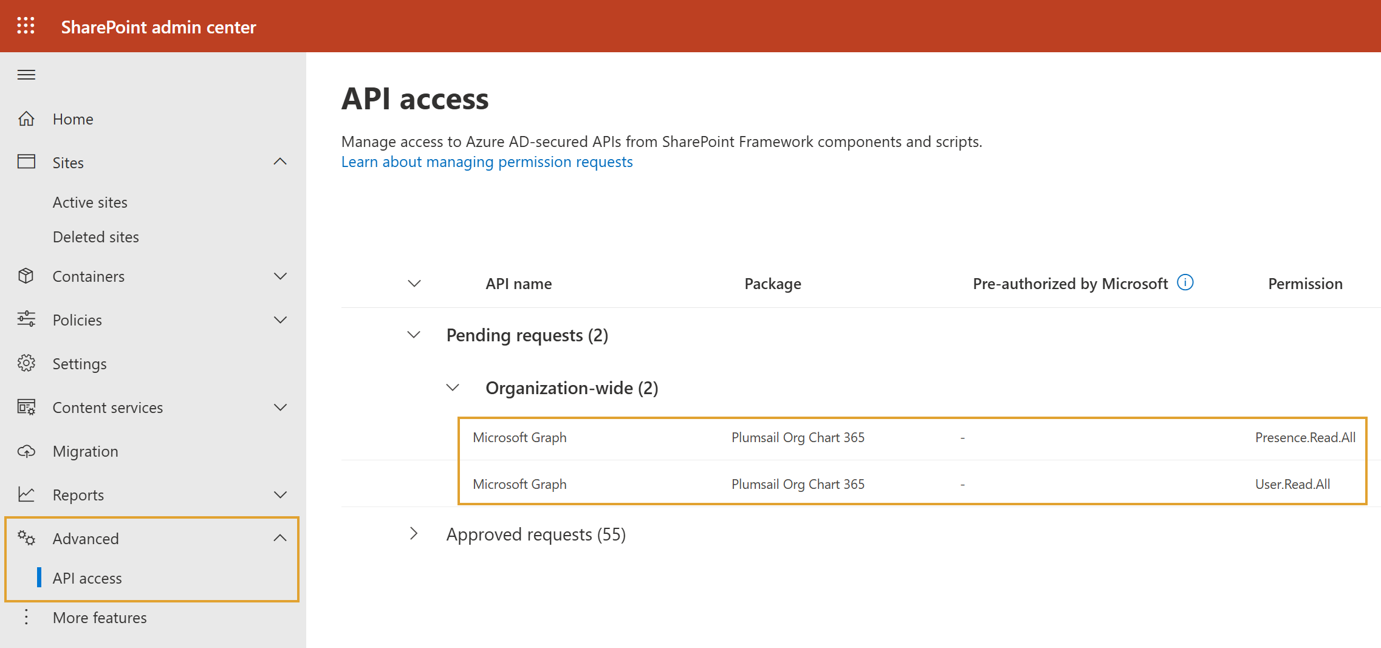Screen dimensions: 1381x648
Task: Open the More features menu item
Action: pos(100,618)
